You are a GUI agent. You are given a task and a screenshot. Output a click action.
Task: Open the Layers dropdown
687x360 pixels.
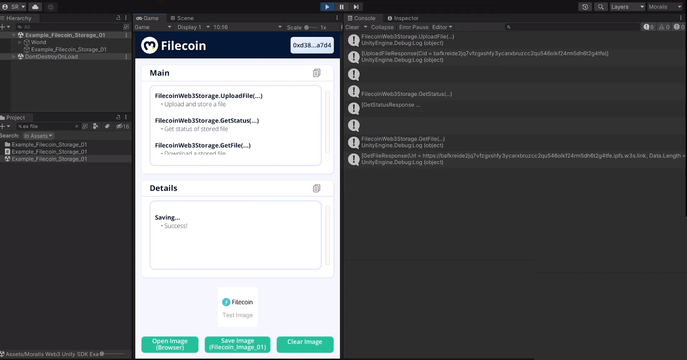tap(628, 7)
